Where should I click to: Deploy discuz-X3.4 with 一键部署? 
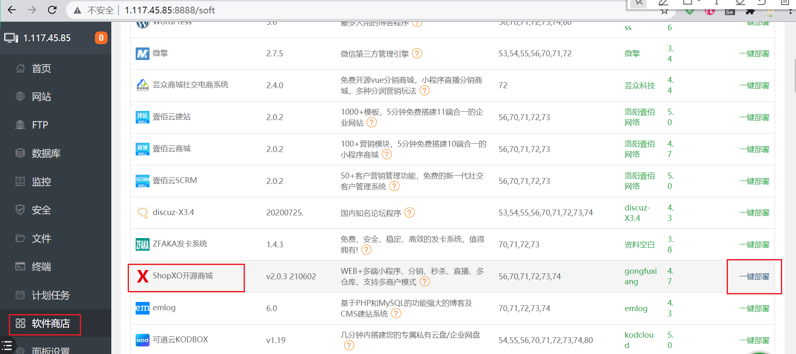754,213
